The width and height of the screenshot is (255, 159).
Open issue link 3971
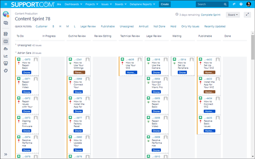[x=26, y=79]
